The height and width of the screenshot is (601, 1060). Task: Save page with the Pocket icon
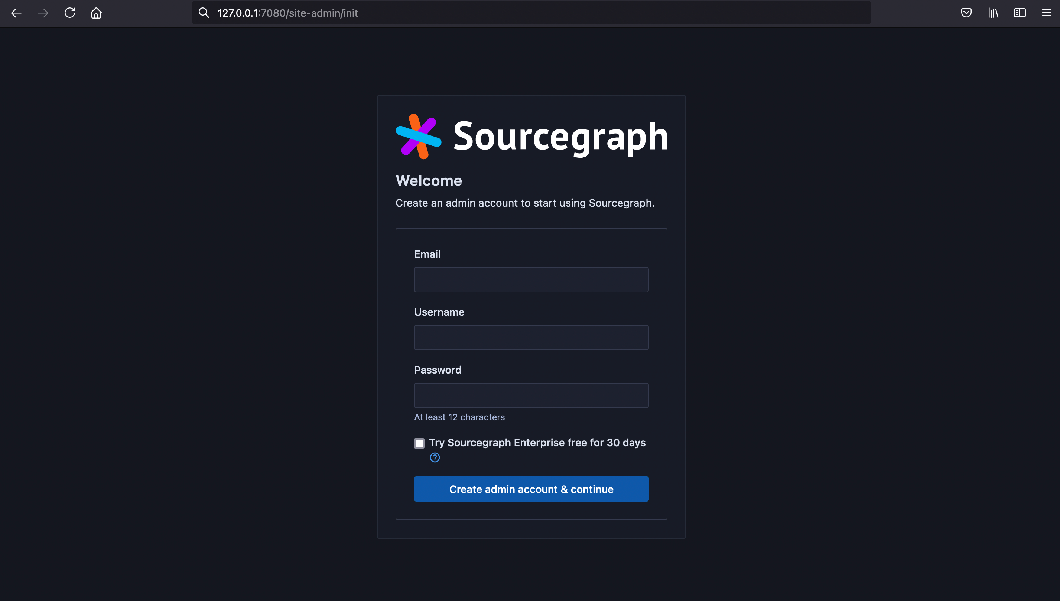point(966,13)
